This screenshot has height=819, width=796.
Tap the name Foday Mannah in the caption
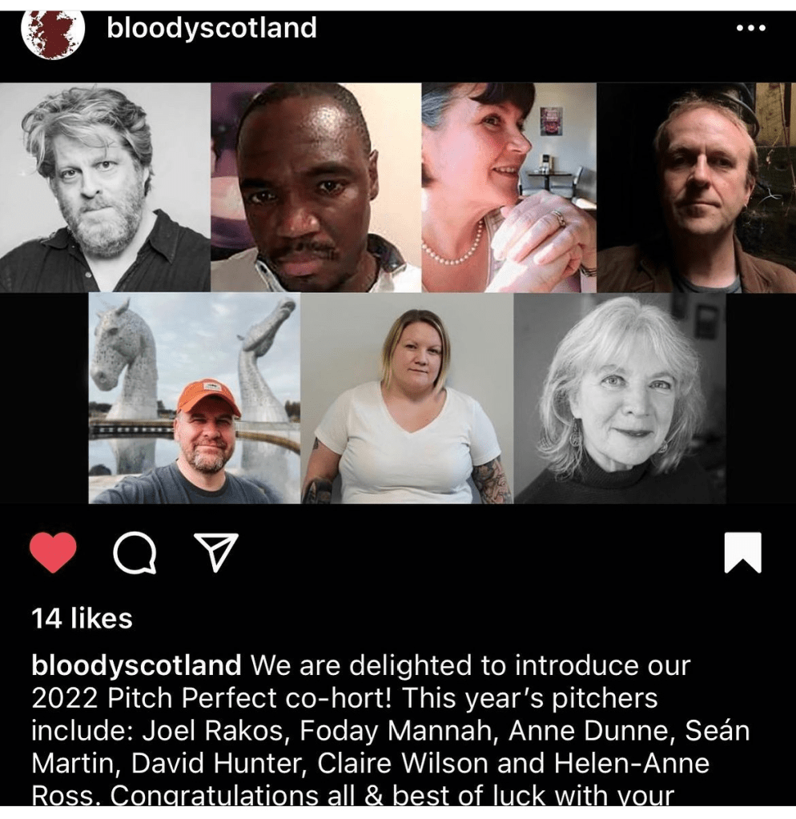point(394,731)
